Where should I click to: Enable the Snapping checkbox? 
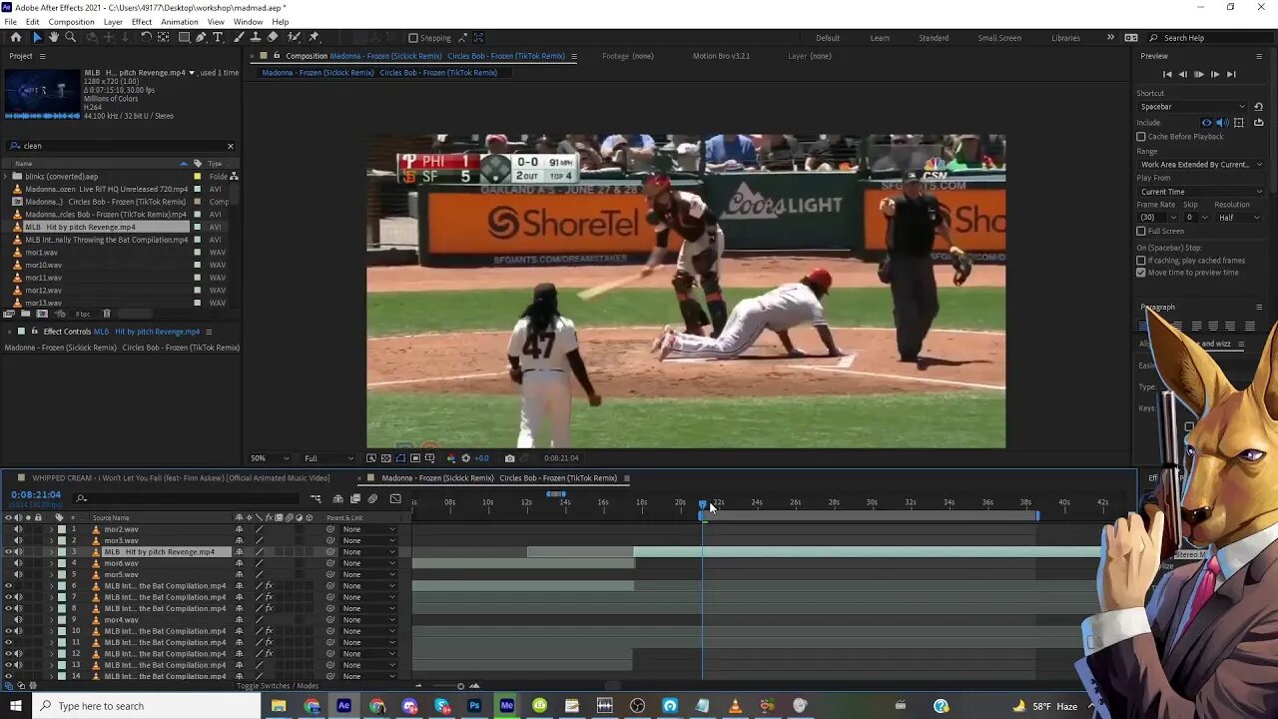pos(413,38)
